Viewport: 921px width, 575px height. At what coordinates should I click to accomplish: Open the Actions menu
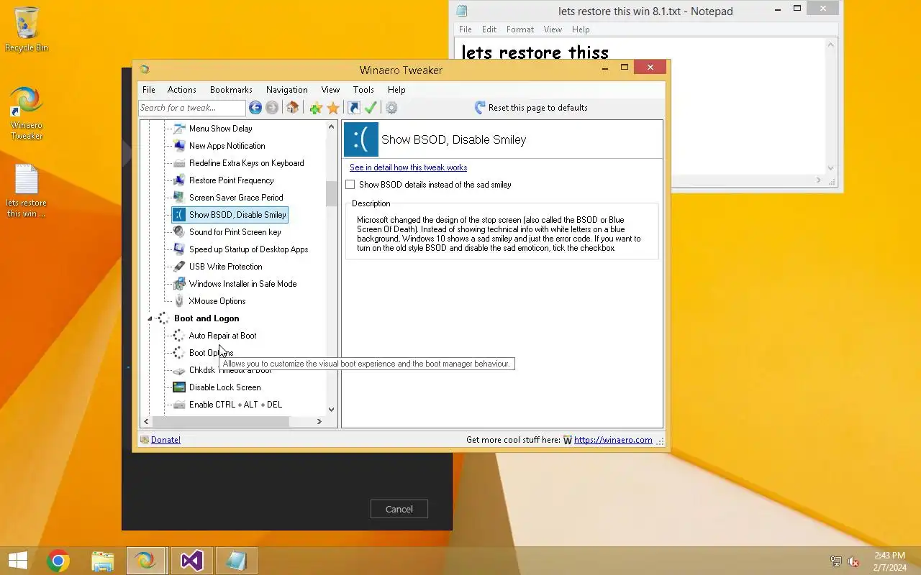181,90
